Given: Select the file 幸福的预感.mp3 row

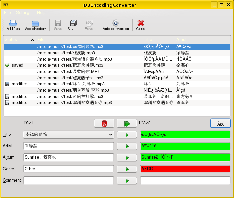Looking at the screenshot, I should (117, 47).
